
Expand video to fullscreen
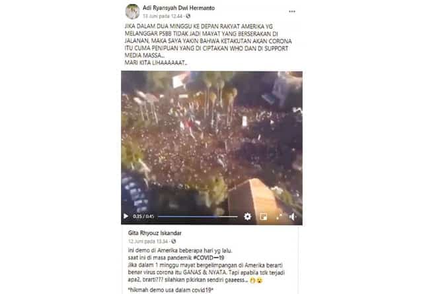point(279,216)
